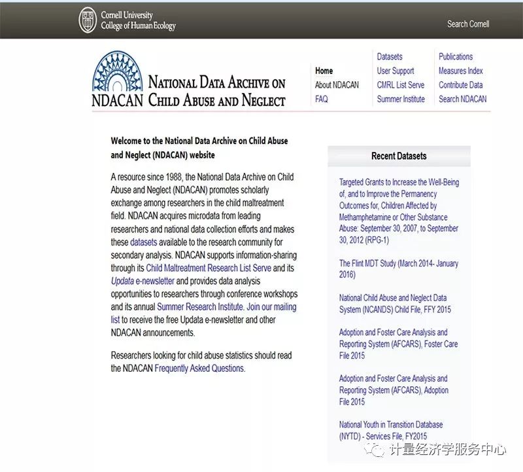Open the CMRL List Serve page
This screenshot has height=472, width=523.
point(400,85)
